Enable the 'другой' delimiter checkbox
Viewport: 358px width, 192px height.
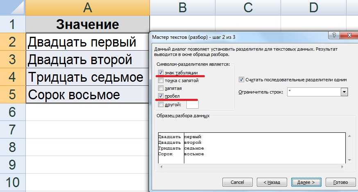pyautogui.click(x=161, y=105)
